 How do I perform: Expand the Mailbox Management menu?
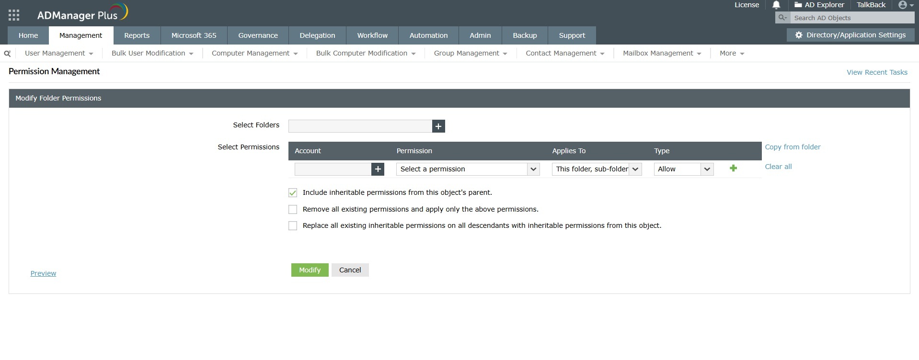click(662, 54)
